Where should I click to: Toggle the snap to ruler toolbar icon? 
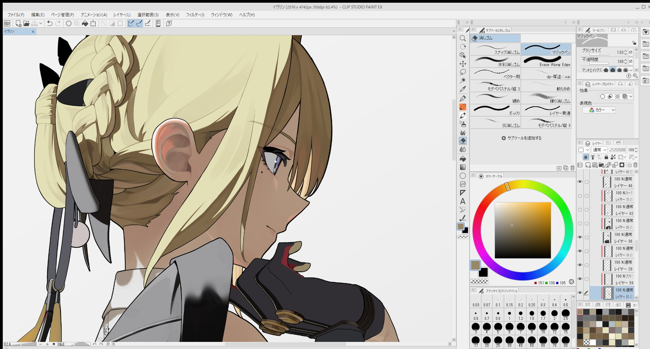[131, 23]
